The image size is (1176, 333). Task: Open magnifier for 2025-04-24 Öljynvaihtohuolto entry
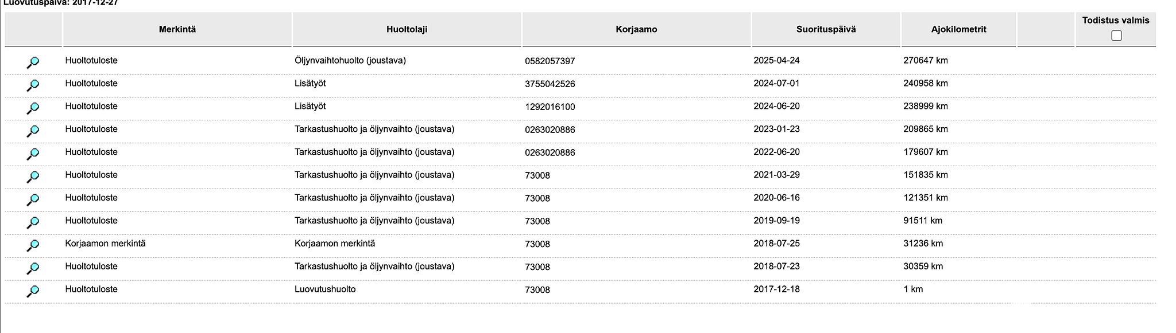tap(33, 62)
